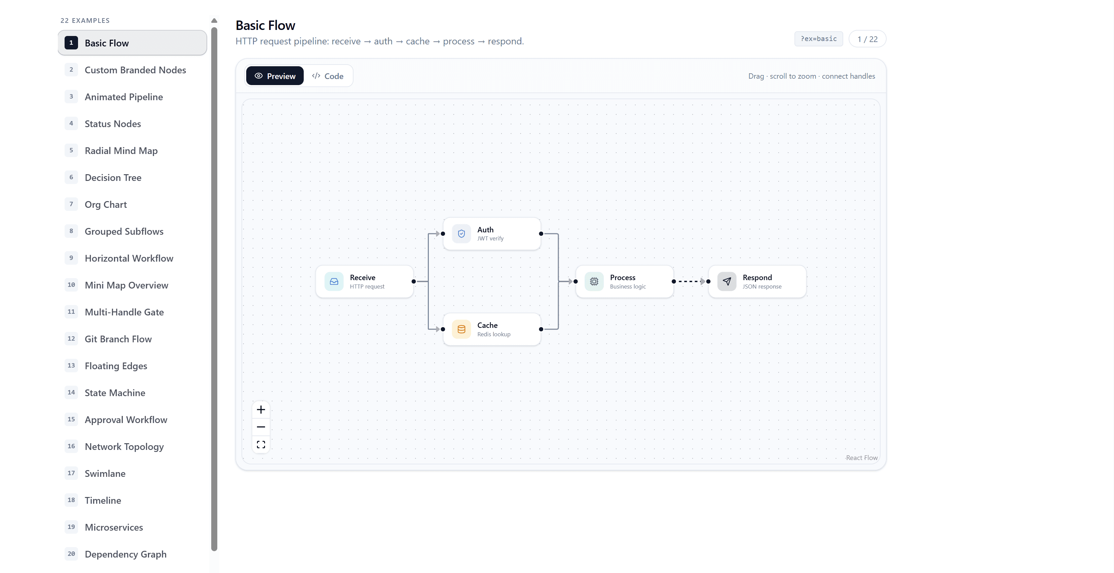
Task: Click Process node's left input handle
Action: coord(575,281)
